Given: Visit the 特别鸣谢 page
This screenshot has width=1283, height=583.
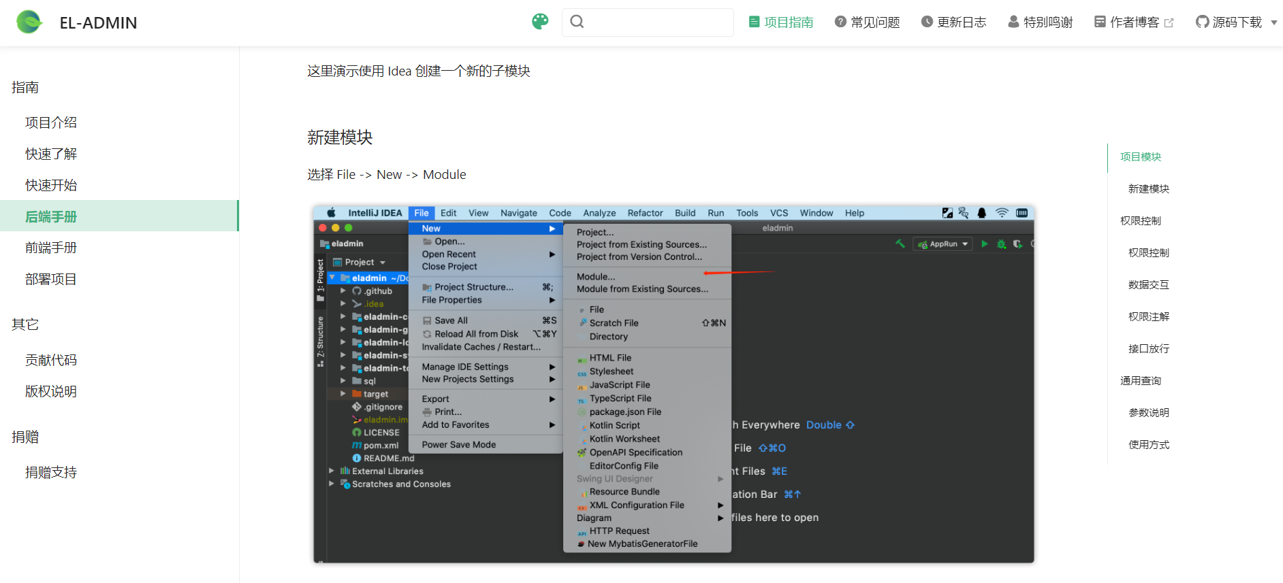Looking at the screenshot, I should click(1041, 22).
